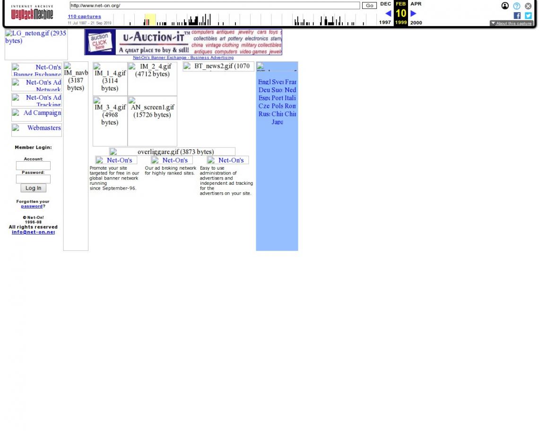Select the Japanese language link

[277, 121]
